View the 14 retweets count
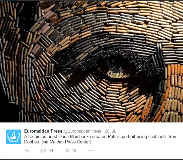 [x=51, y=151]
